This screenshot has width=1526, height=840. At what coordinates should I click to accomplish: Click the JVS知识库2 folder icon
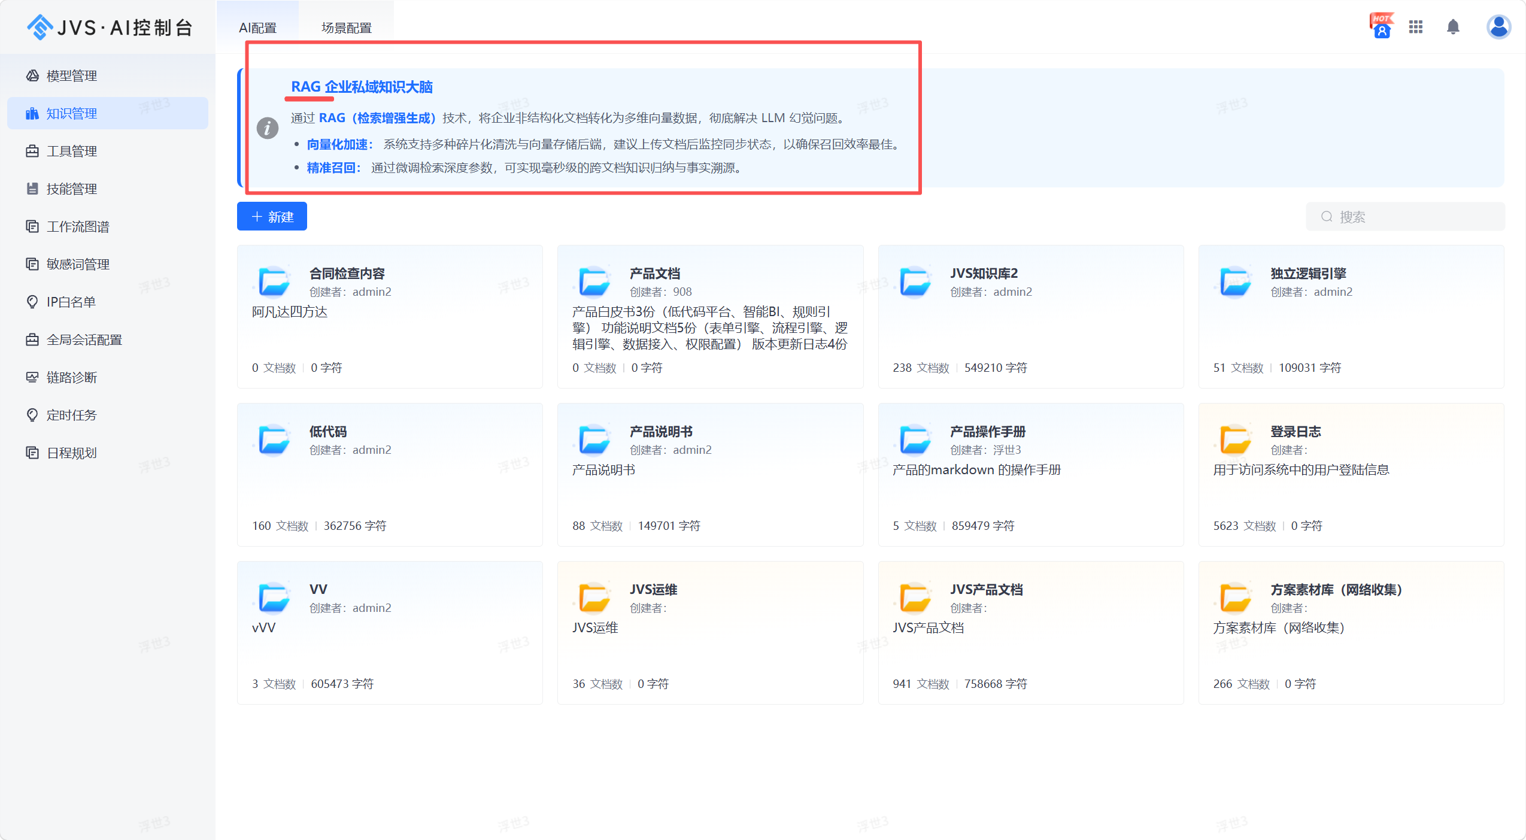click(915, 281)
